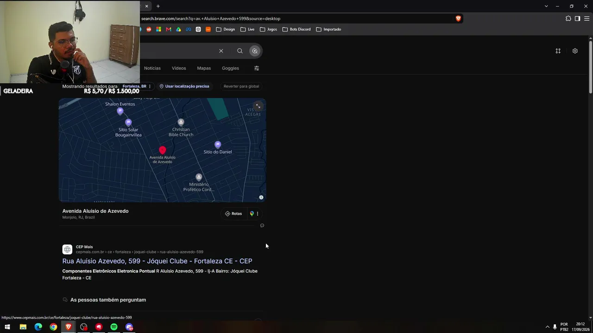Image resolution: width=593 pixels, height=333 pixels.
Task: Click the cepmais.com.br breadcrumb URL
Action: point(139,252)
